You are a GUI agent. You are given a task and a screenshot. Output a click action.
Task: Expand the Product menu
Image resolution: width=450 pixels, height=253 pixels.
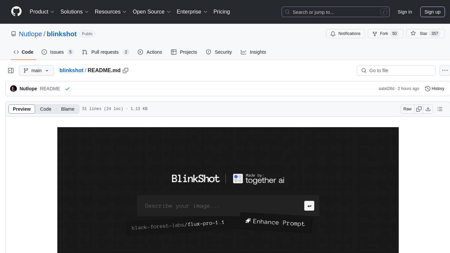42,12
